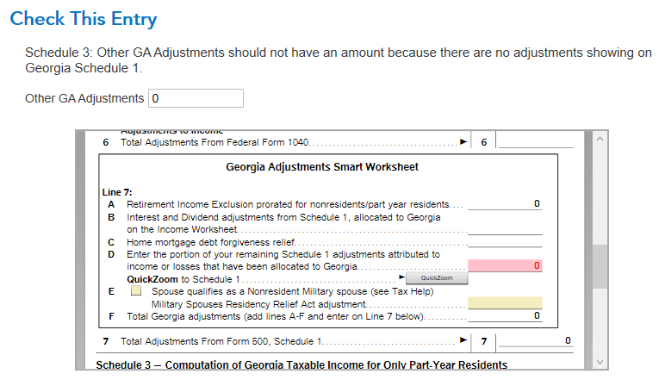
Task: Select Military Spouses Residency Relief adjustment field
Action: coord(505,303)
